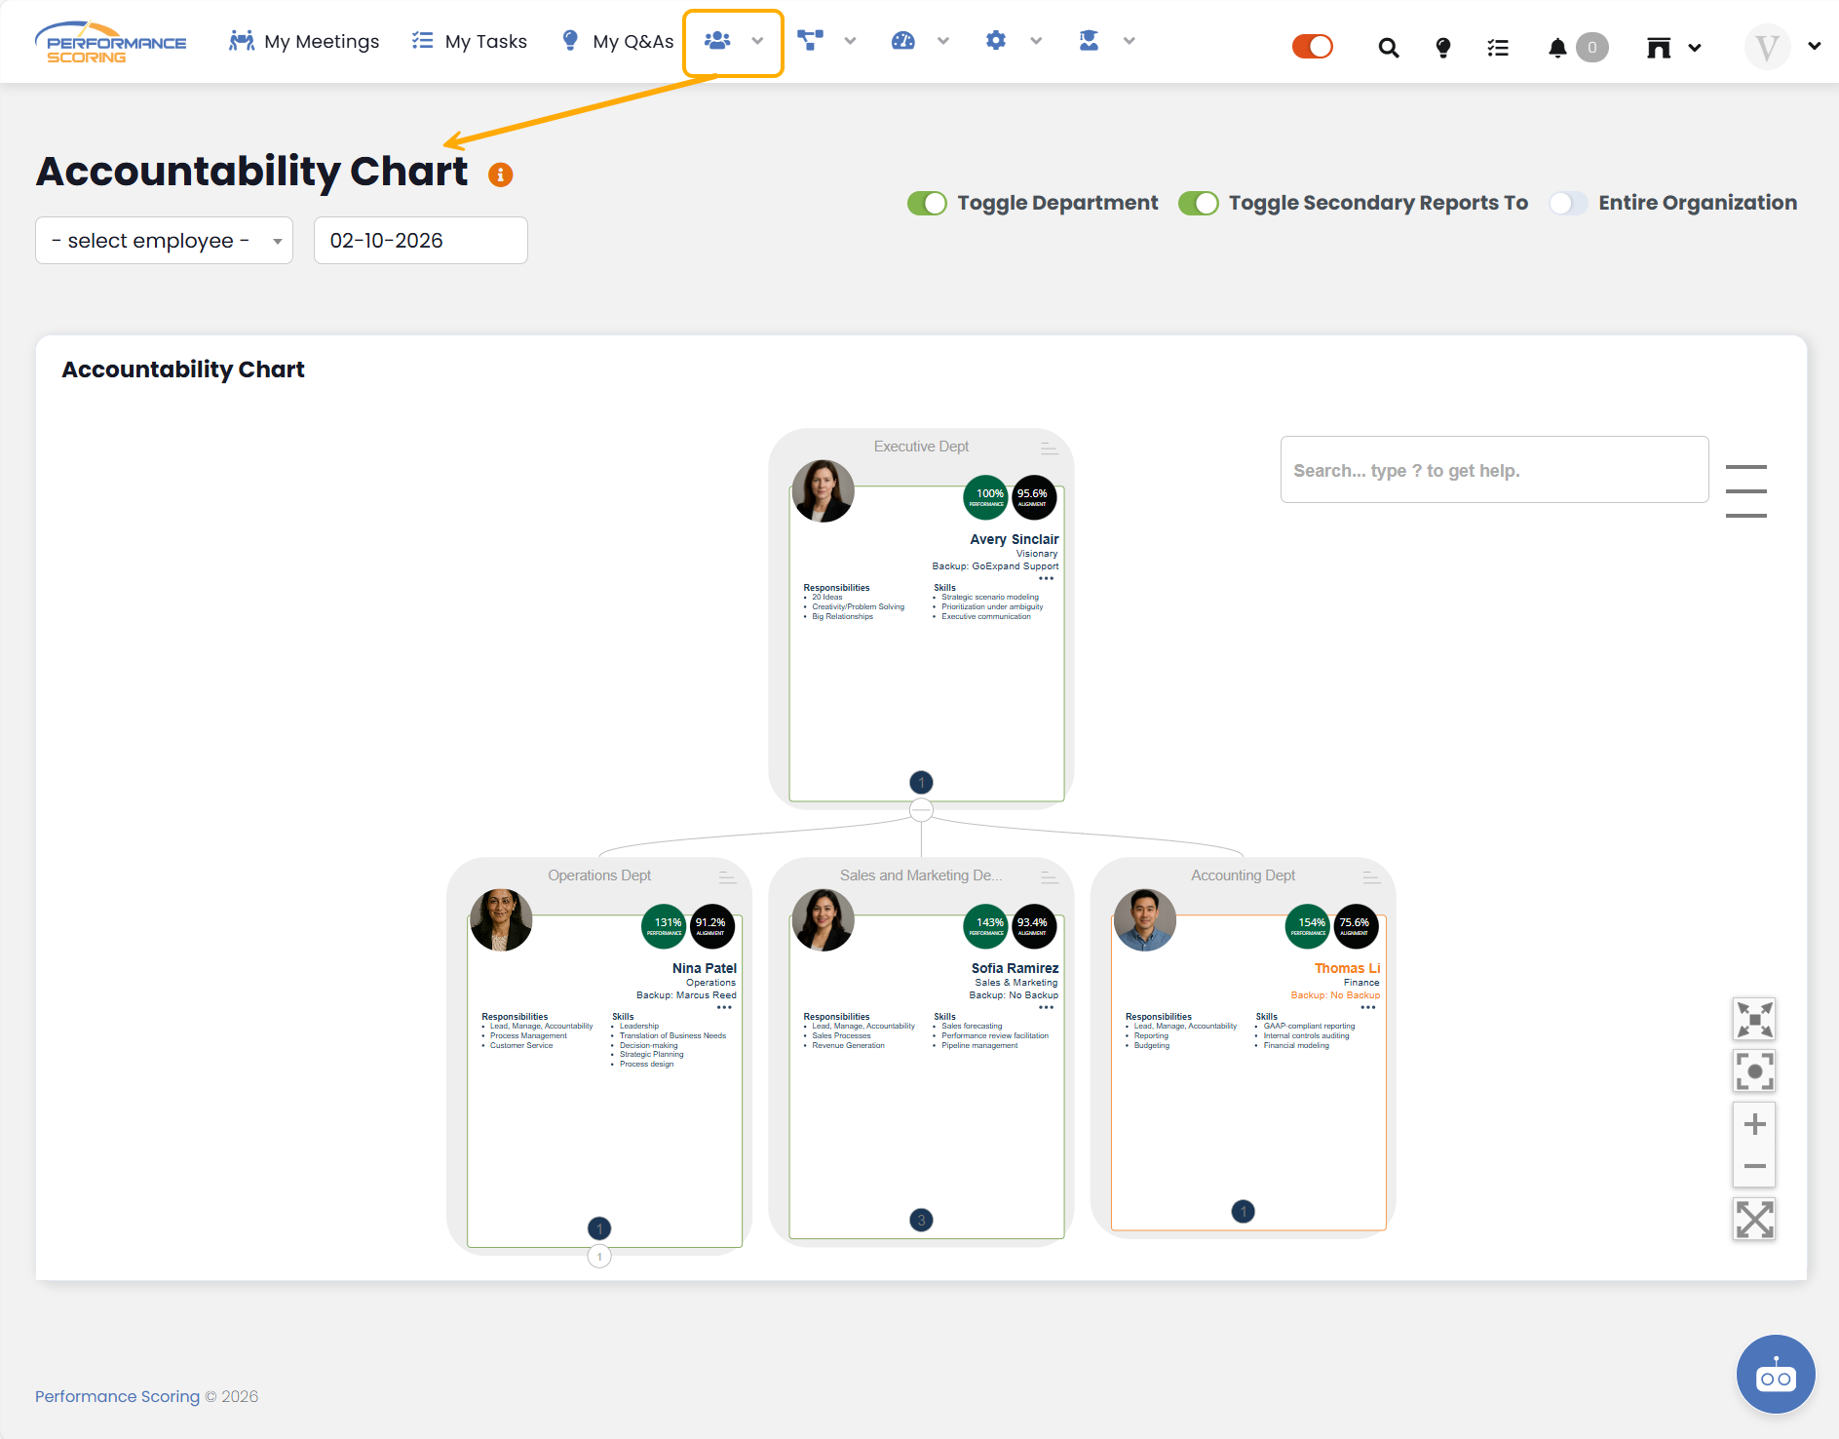Click the orange info icon beside Accountability Chart

pos(500,175)
